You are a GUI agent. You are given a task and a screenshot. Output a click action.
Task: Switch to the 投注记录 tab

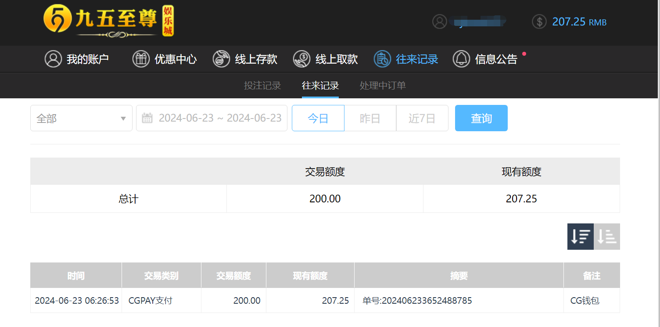coord(262,86)
